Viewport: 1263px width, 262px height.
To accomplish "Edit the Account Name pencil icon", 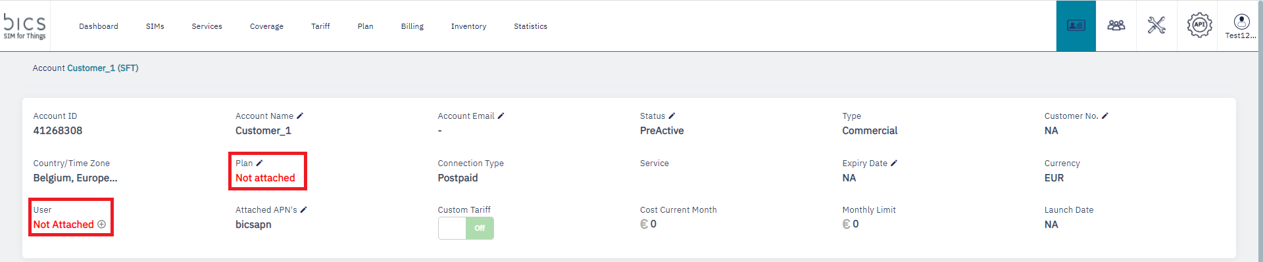I will click(x=300, y=116).
